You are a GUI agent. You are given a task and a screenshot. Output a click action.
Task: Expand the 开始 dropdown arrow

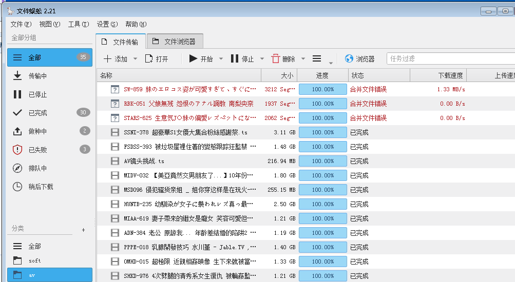(221, 59)
